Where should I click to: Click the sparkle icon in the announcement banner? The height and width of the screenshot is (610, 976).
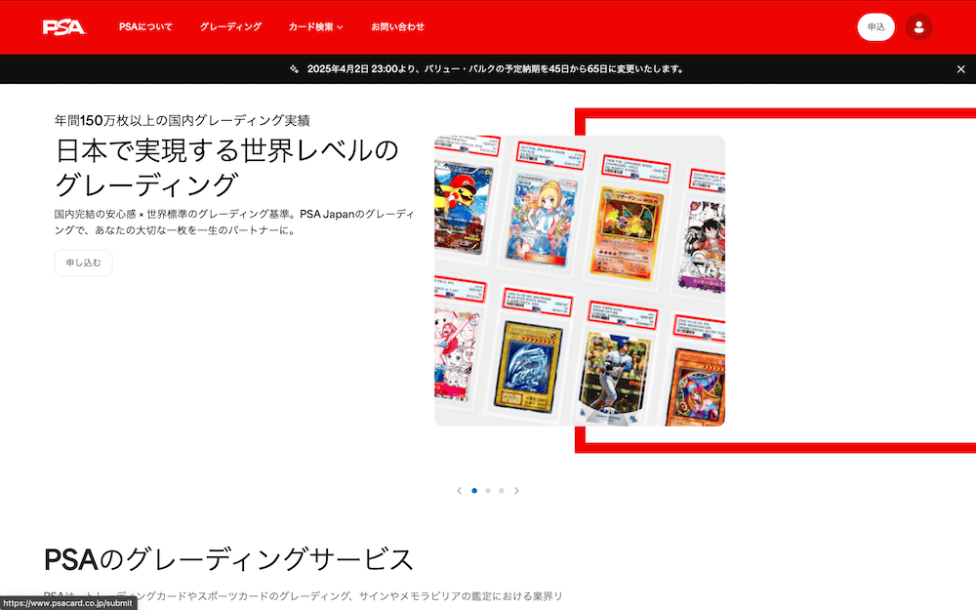(x=294, y=69)
